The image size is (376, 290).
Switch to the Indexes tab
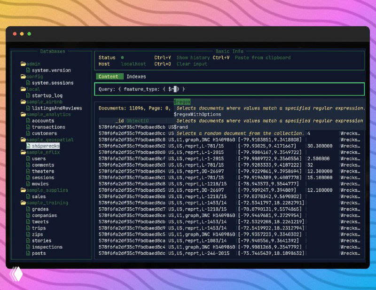click(x=136, y=77)
